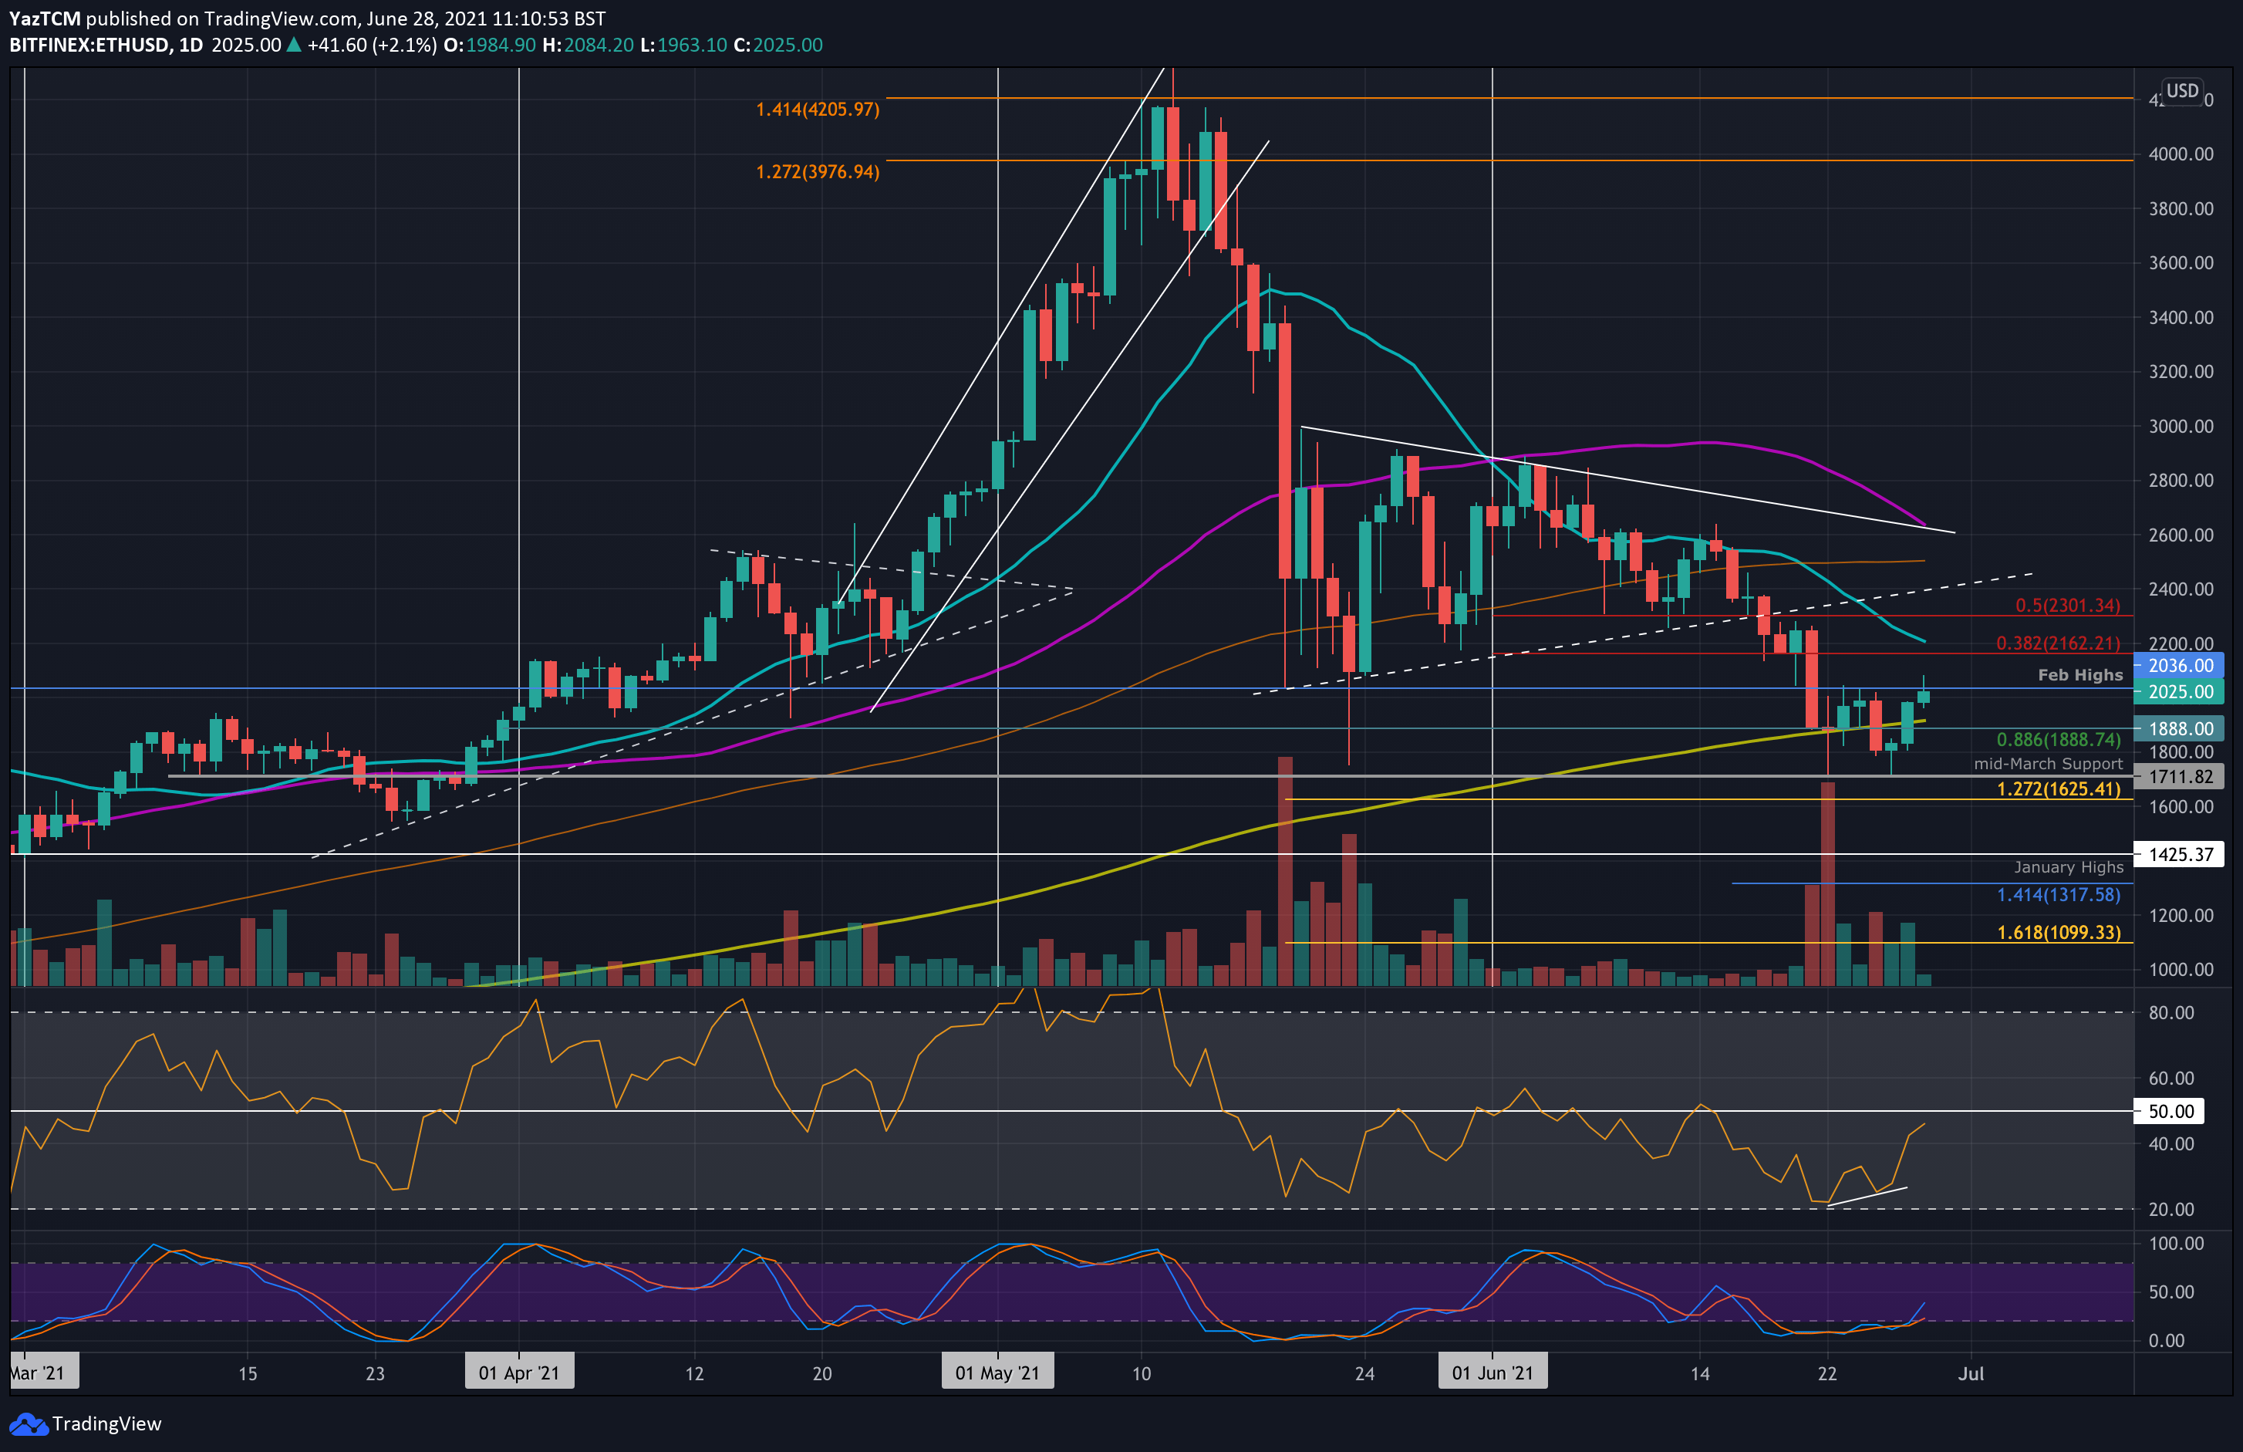Click the 01 May '21 date marker

997,1373
